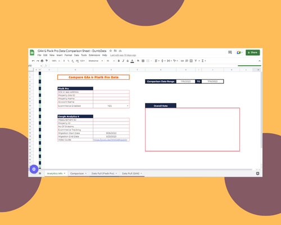Open comment history icon
The image size is (281, 225).
[230, 52]
